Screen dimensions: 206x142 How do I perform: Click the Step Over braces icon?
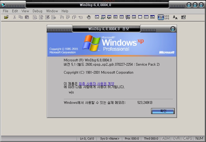tap(68, 17)
